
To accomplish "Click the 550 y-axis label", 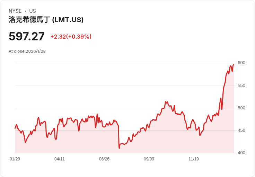I will pyautogui.click(x=241, y=86).
